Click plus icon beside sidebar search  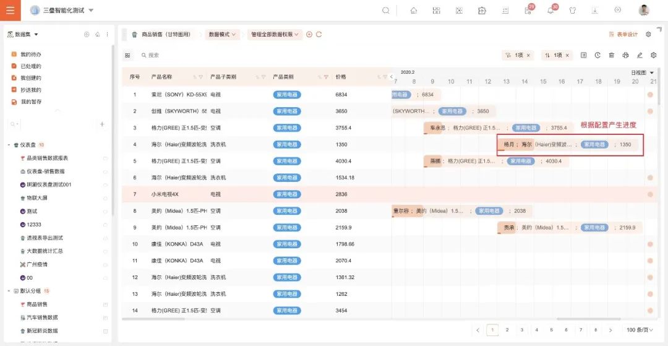coord(102,124)
